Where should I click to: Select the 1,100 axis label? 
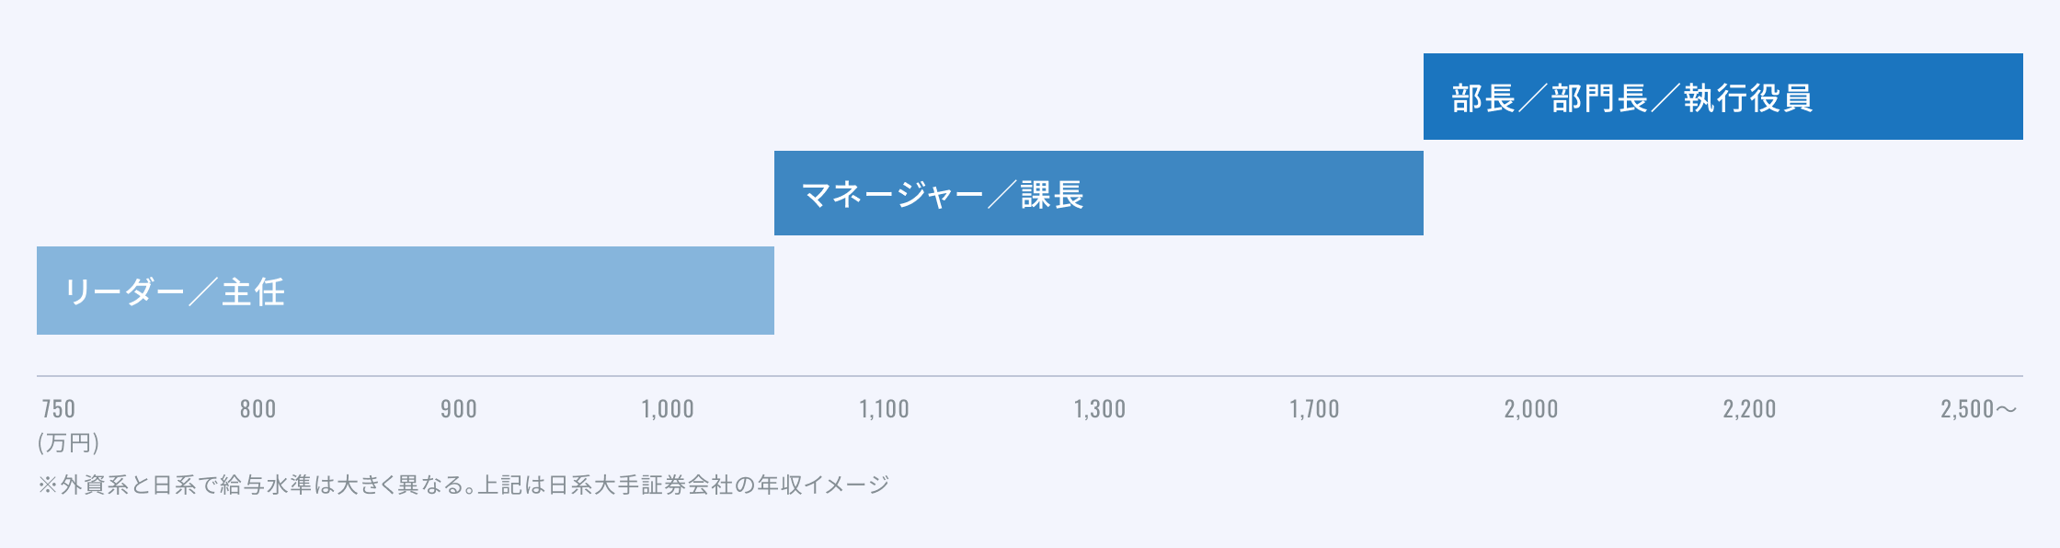click(884, 409)
